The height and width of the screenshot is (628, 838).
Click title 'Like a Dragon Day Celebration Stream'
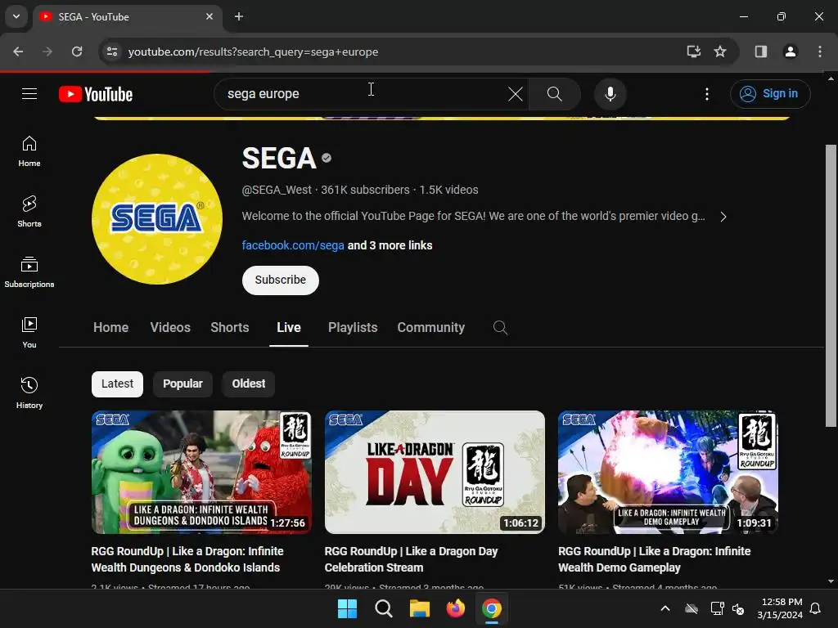[x=411, y=559]
